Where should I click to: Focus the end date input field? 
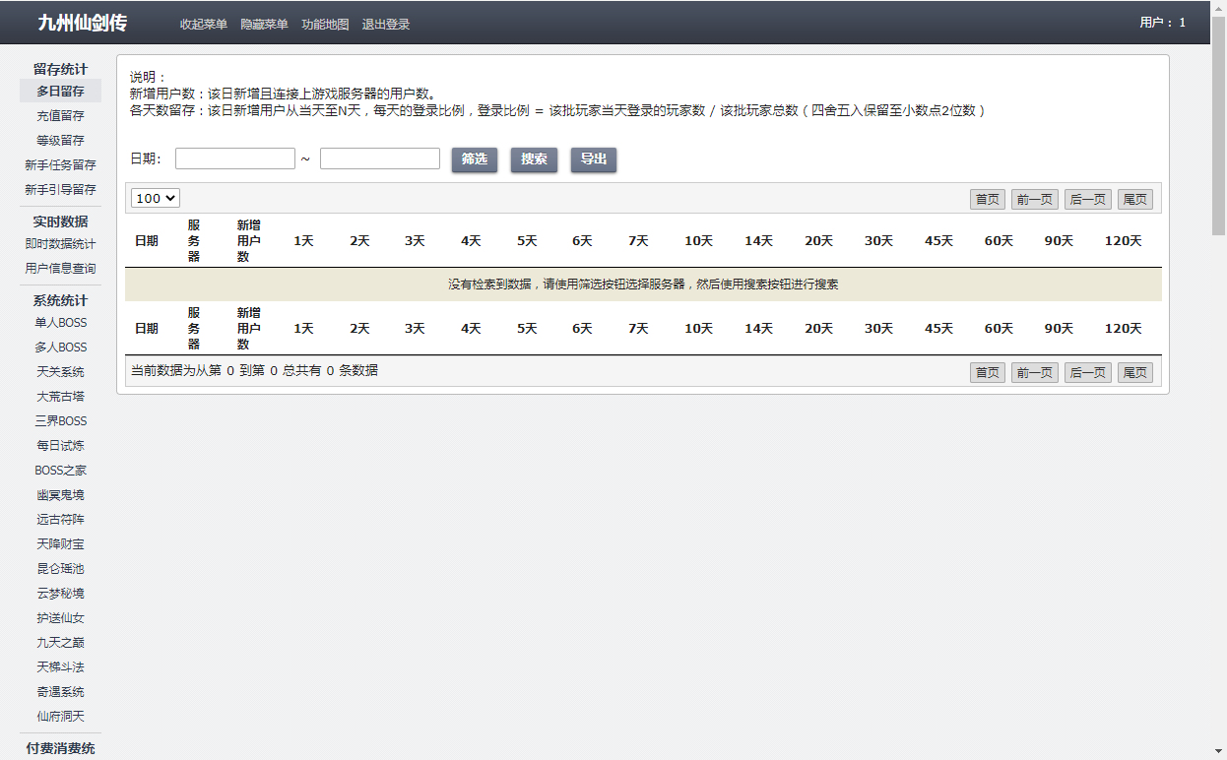tap(380, 158)
